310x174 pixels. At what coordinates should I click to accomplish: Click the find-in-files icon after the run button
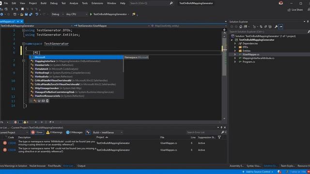[134, 14]
